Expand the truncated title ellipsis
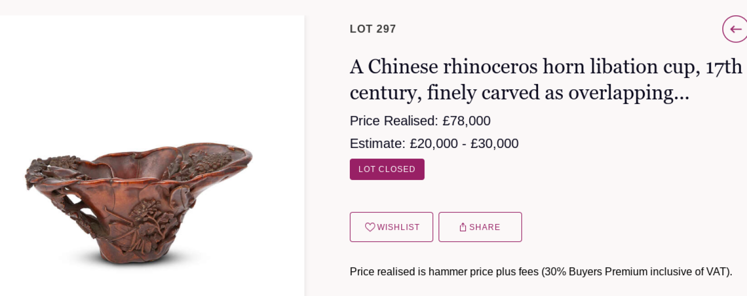The width and height of the screenshot is (747, 296). [x=682, y=94]
